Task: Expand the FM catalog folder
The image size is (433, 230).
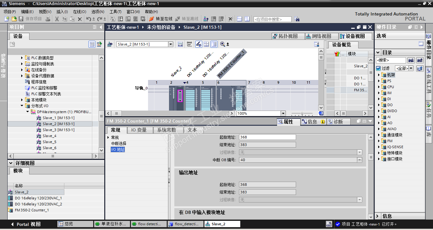Action: tap(379, 141)
